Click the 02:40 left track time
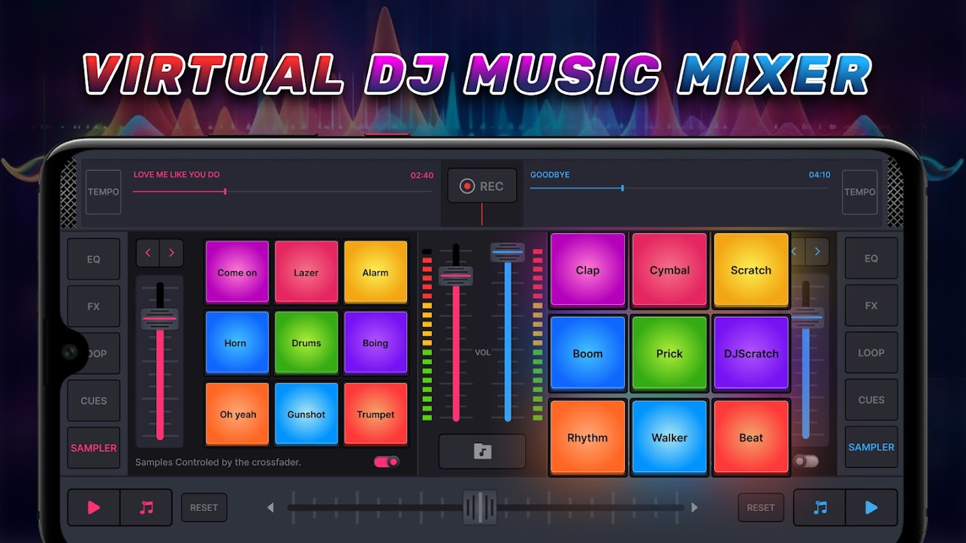This screenshot has width=966, height=543. point(422,175)
